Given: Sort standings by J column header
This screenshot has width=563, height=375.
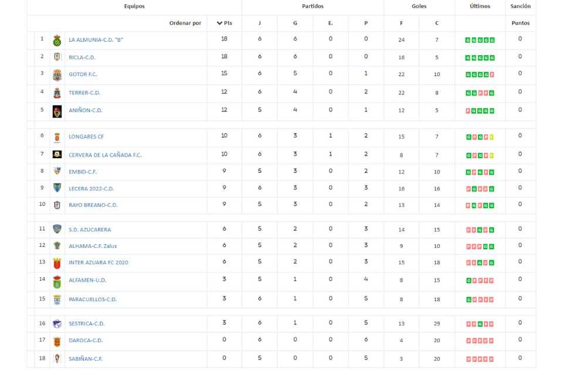Looking at the screenshot, I should [260, 23].
